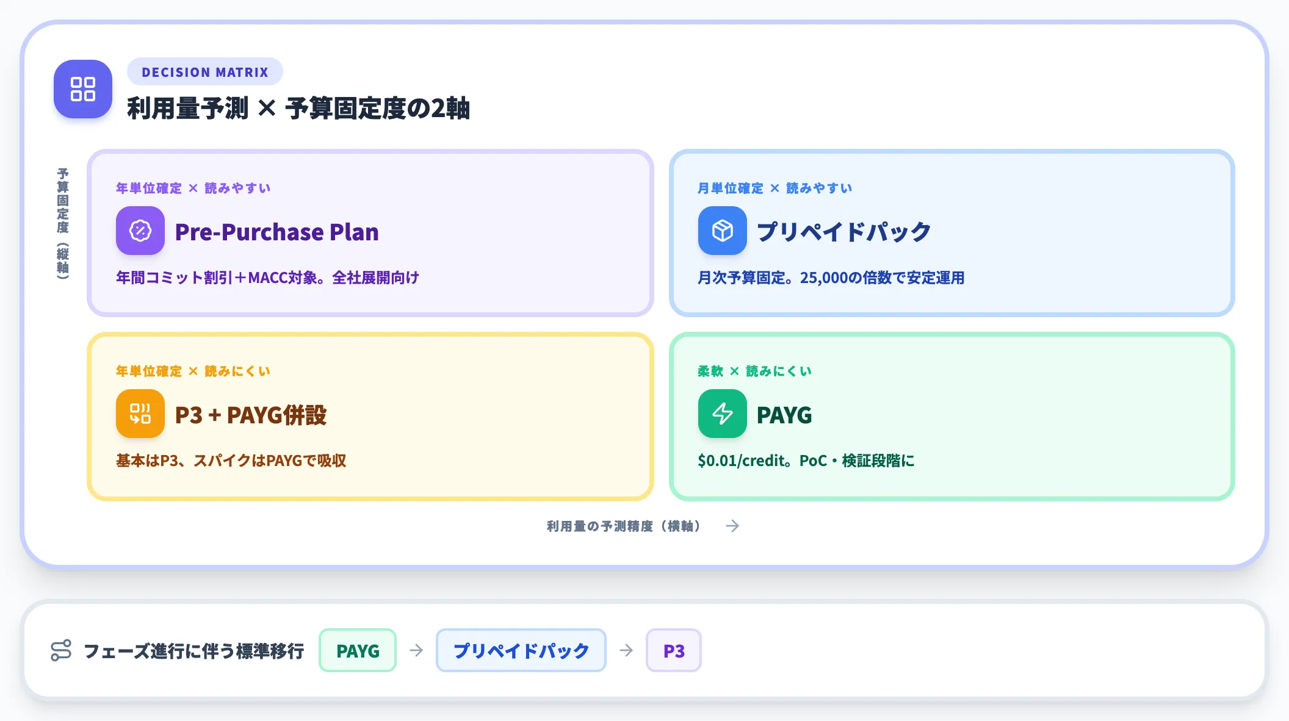Select the PAYG chip in the migration flow

(358, 650)
